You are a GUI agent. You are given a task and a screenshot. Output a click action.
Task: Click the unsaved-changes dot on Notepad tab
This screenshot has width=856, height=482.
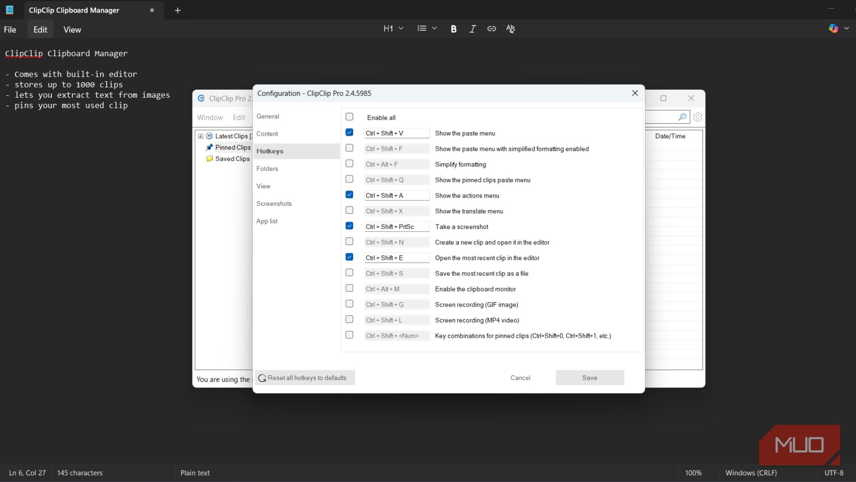pyautogui.click(x=152, y=10)
